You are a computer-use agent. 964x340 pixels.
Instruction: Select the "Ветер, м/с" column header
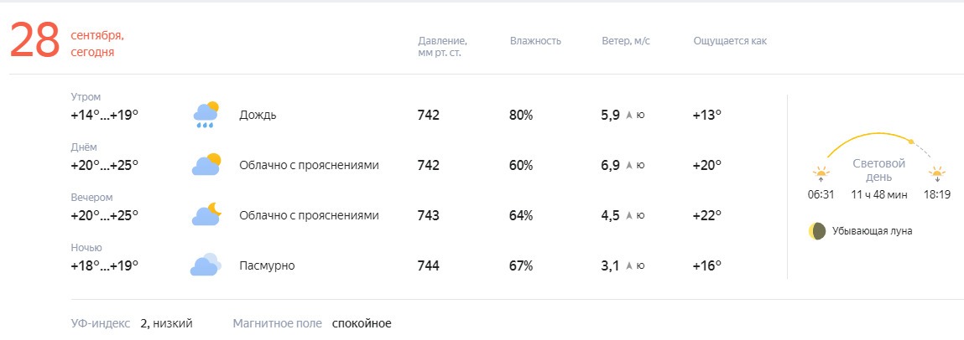[x=626, y=41]
